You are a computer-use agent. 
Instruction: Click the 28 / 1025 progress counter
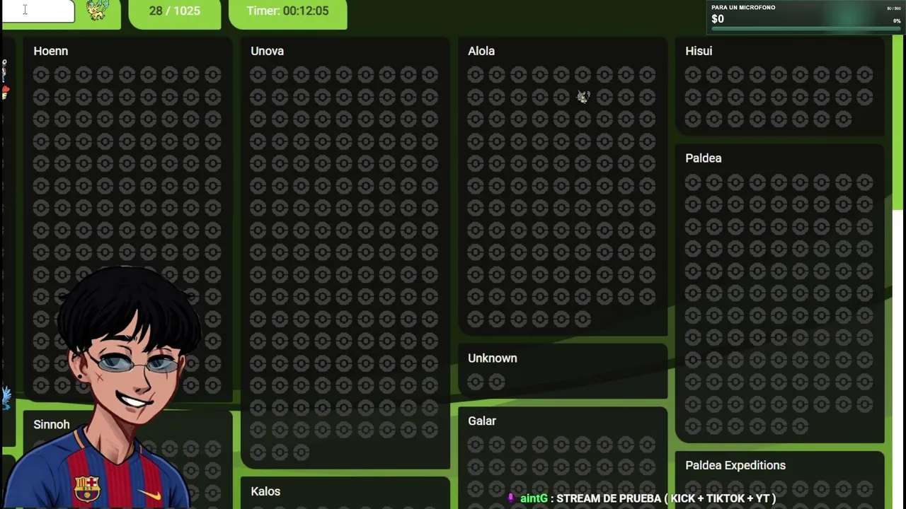click(174, 11)
